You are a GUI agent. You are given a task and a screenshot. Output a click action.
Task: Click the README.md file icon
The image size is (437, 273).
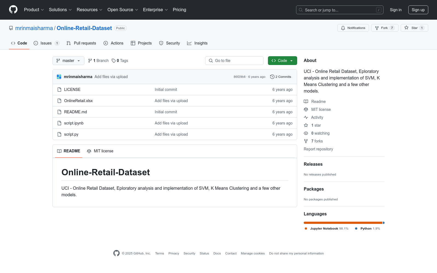click(x=59, y=112)
